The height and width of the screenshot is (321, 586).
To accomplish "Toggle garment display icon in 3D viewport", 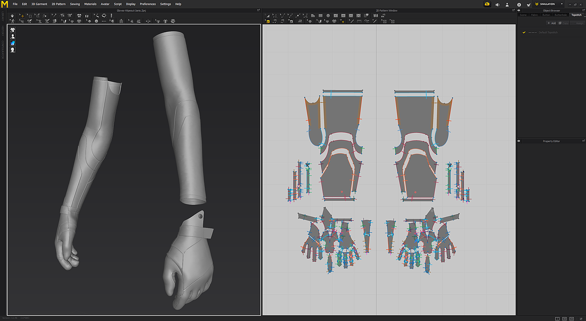I will pos(13,30).
